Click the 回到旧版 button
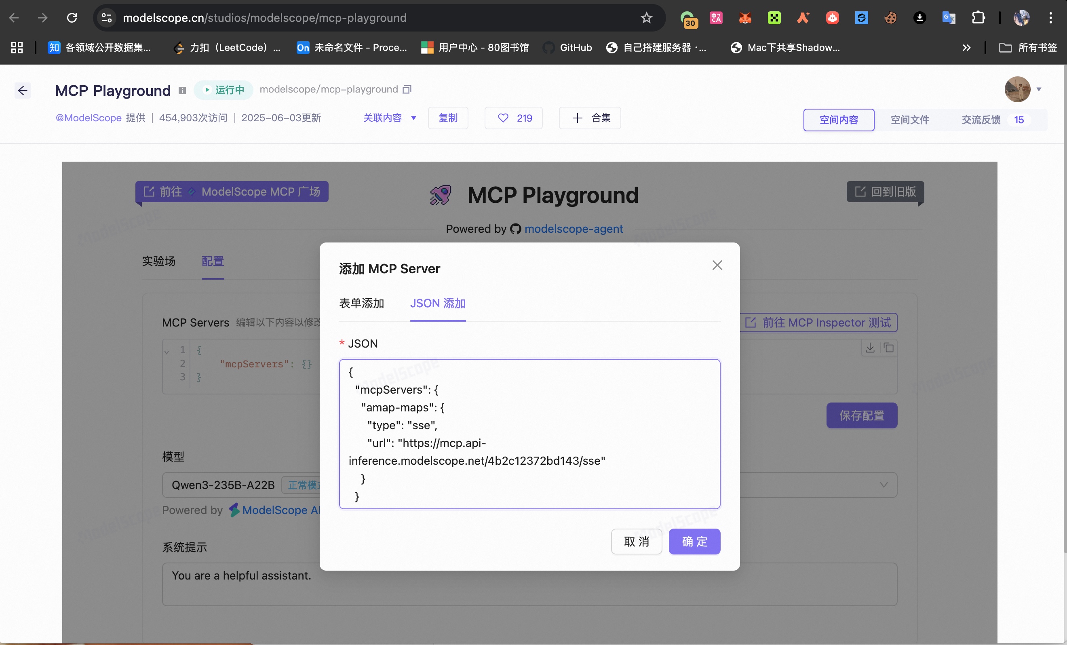Image resolution: width=1067 pixels, height=645 pixels. 885,191
